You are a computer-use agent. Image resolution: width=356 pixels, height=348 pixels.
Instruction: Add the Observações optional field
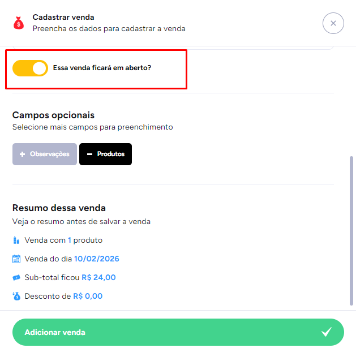pos(45,154)
